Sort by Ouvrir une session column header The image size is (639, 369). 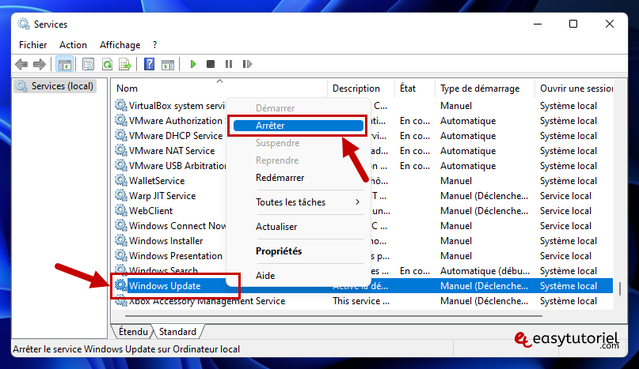[x=575, y=88]
